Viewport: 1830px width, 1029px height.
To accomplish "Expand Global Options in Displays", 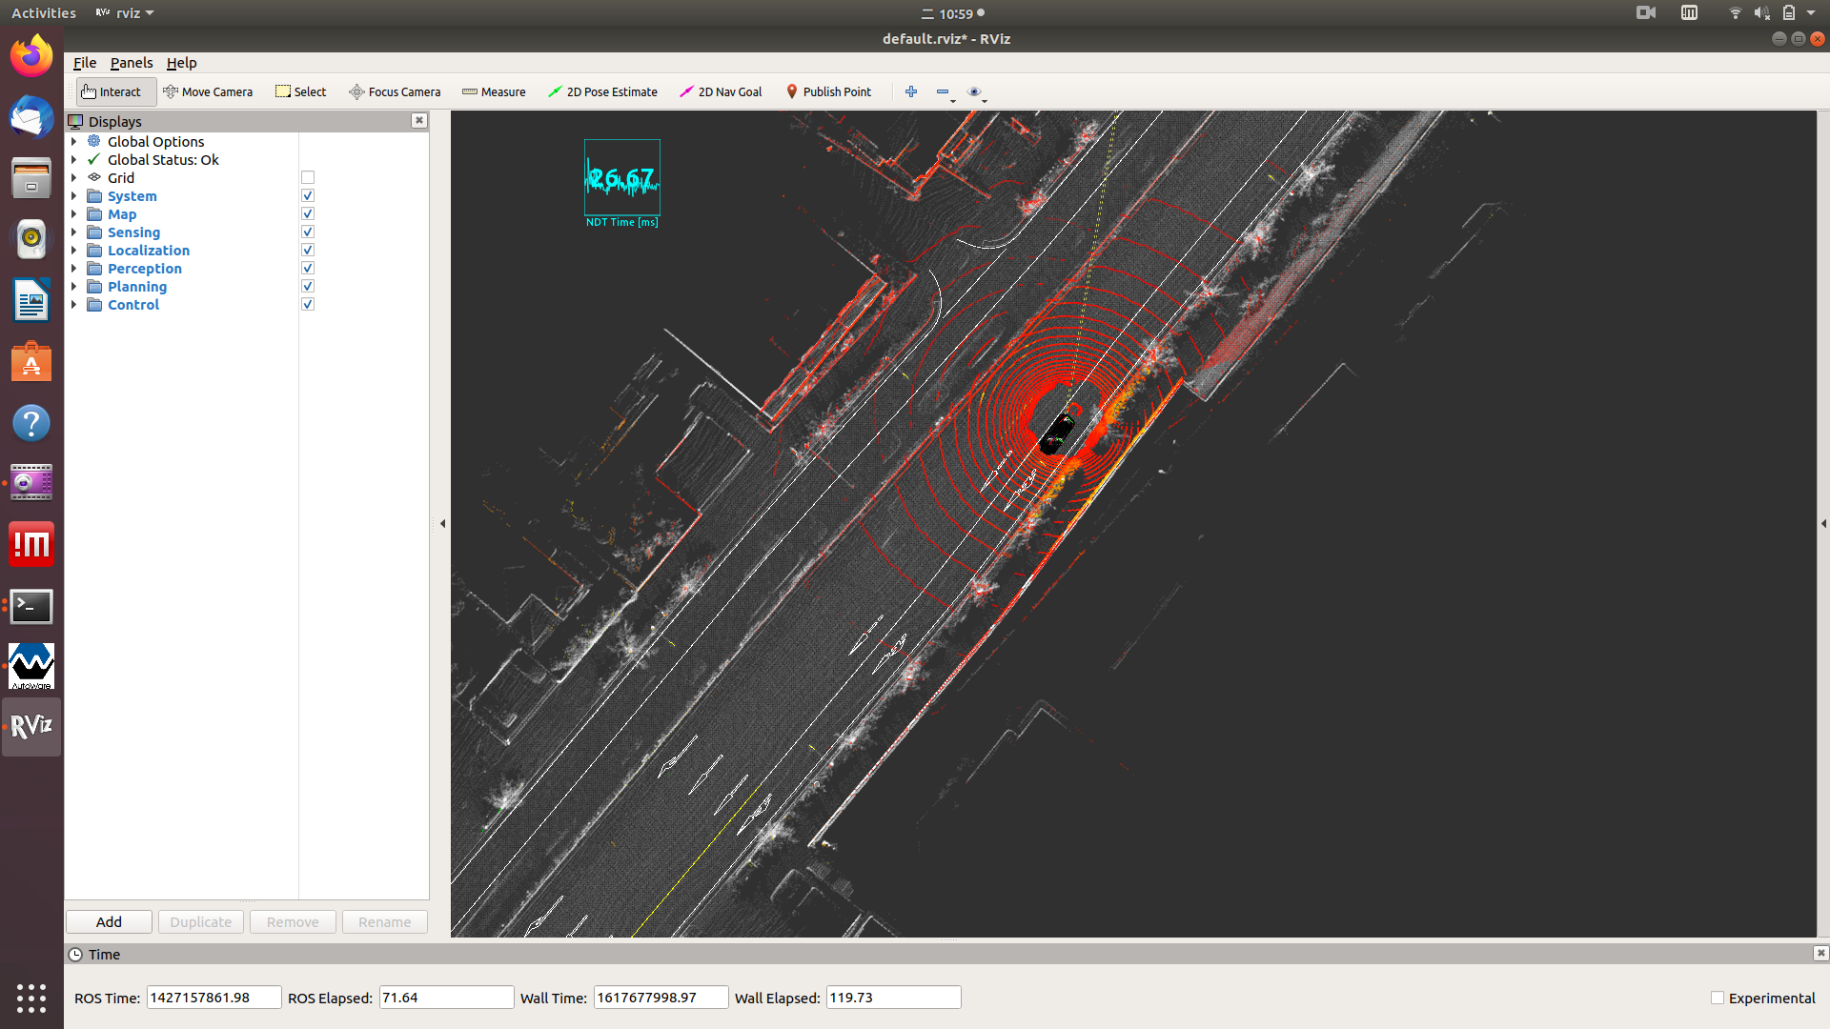I will point(74,142).
